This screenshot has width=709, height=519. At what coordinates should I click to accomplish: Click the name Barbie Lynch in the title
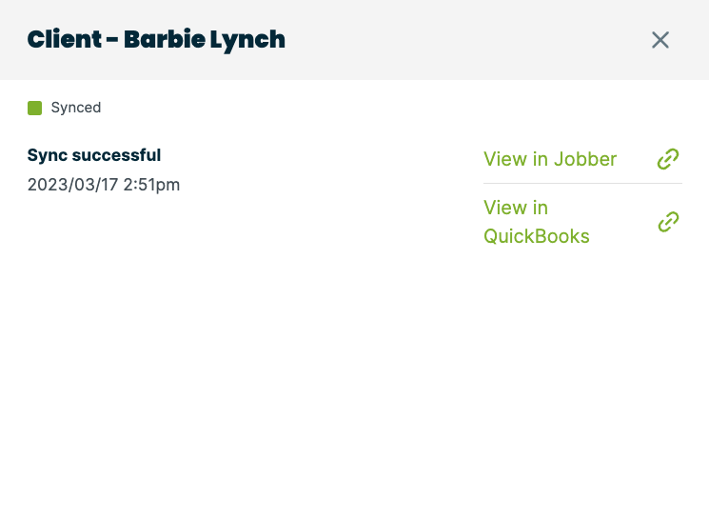205,40
